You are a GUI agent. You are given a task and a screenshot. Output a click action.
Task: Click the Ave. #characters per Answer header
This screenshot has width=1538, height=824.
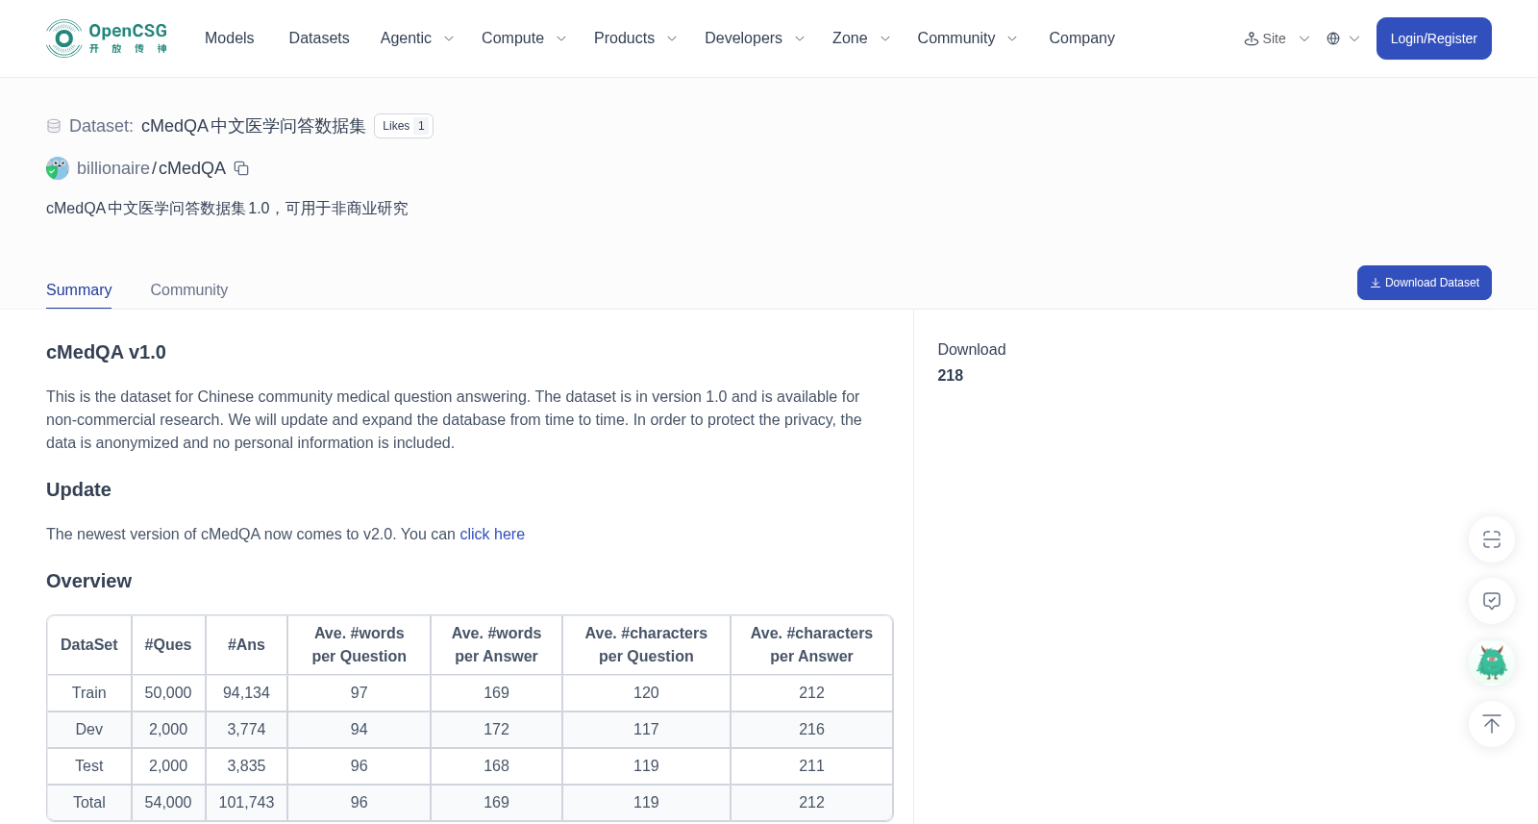[812, 645]
